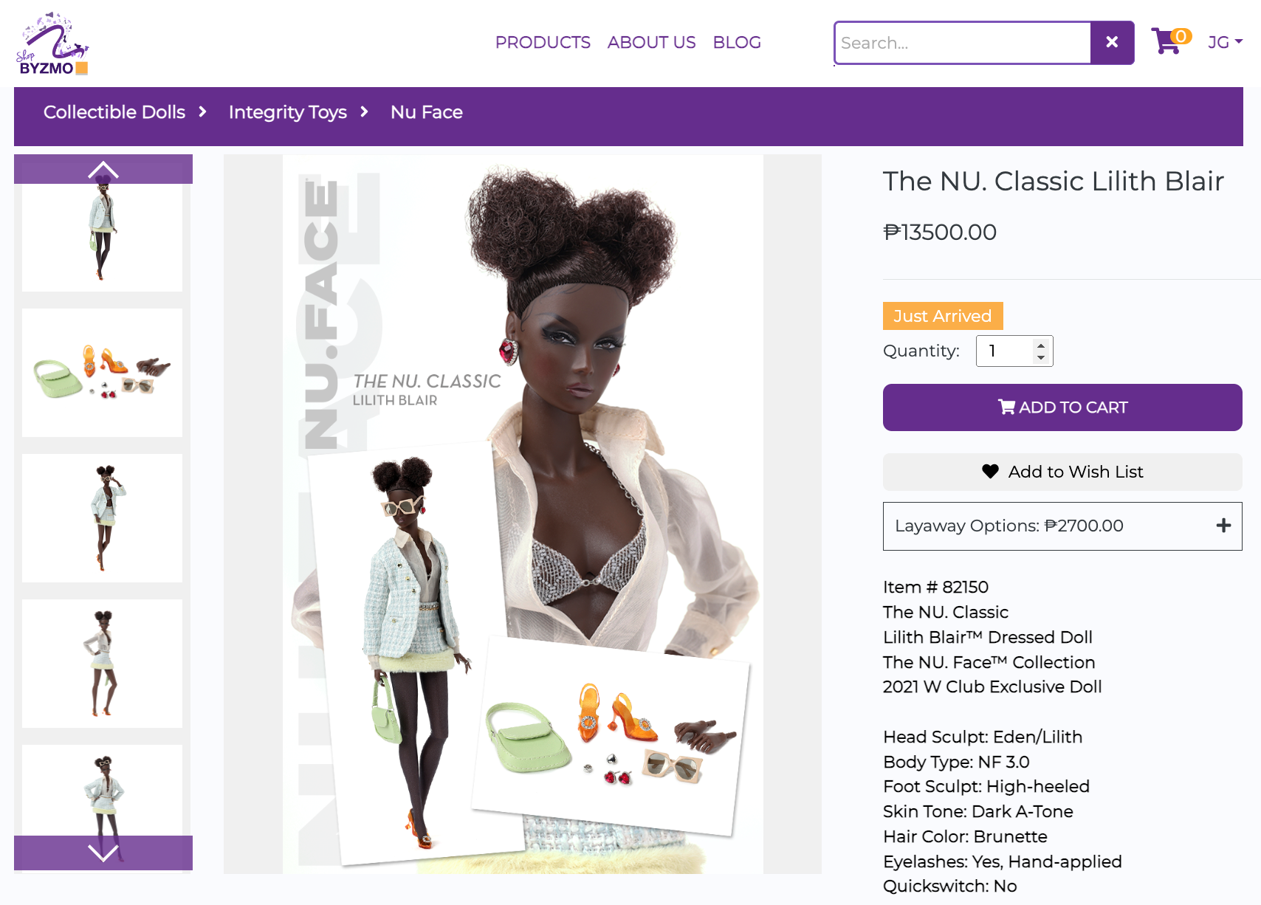Navigate to Collectible Dolls breadcrumb
This screenshot has width=1261, height=905.
[x=114, y=112]
